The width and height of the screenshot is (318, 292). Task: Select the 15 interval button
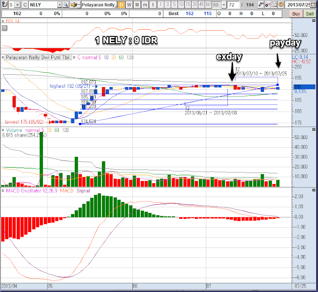tap(188, 4)
